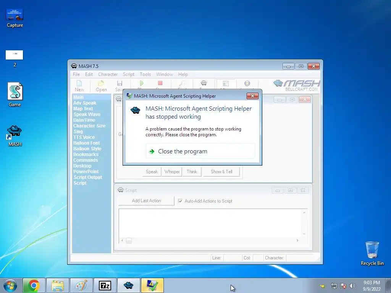Click the crash report taskbar button
This screenshot has height=293, width=391.
coord(152,285)
